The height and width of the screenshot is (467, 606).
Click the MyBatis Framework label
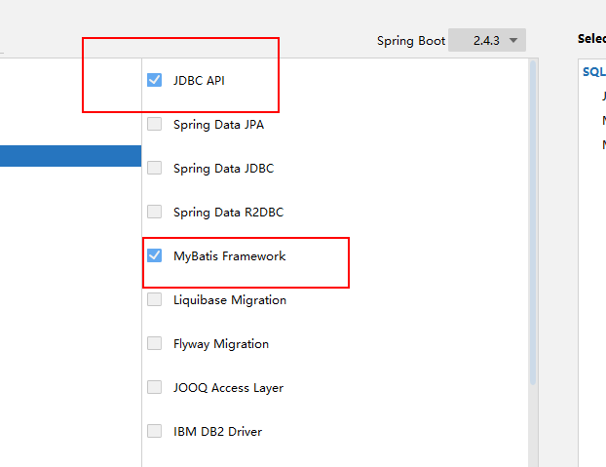coord(229,255)
